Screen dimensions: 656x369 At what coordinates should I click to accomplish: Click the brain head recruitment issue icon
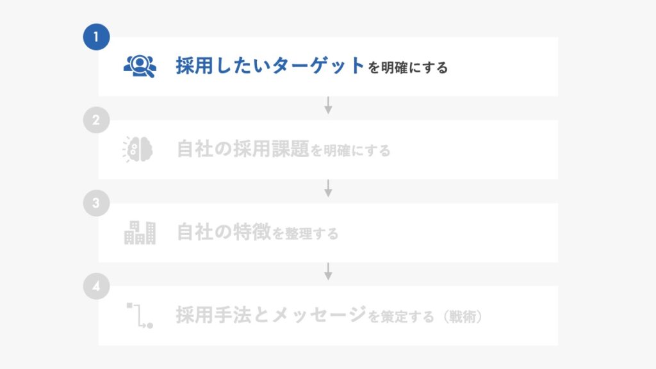tap(138, 149)
